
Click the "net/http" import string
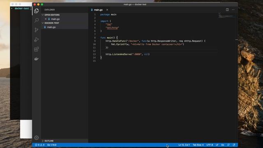click(x=112, y=28)
